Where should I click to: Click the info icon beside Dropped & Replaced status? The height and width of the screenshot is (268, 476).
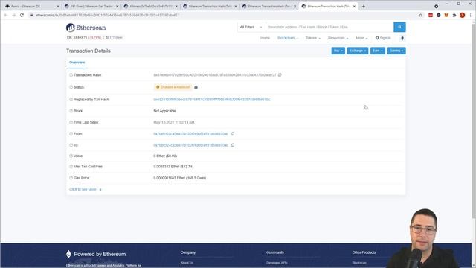point(196,88)
